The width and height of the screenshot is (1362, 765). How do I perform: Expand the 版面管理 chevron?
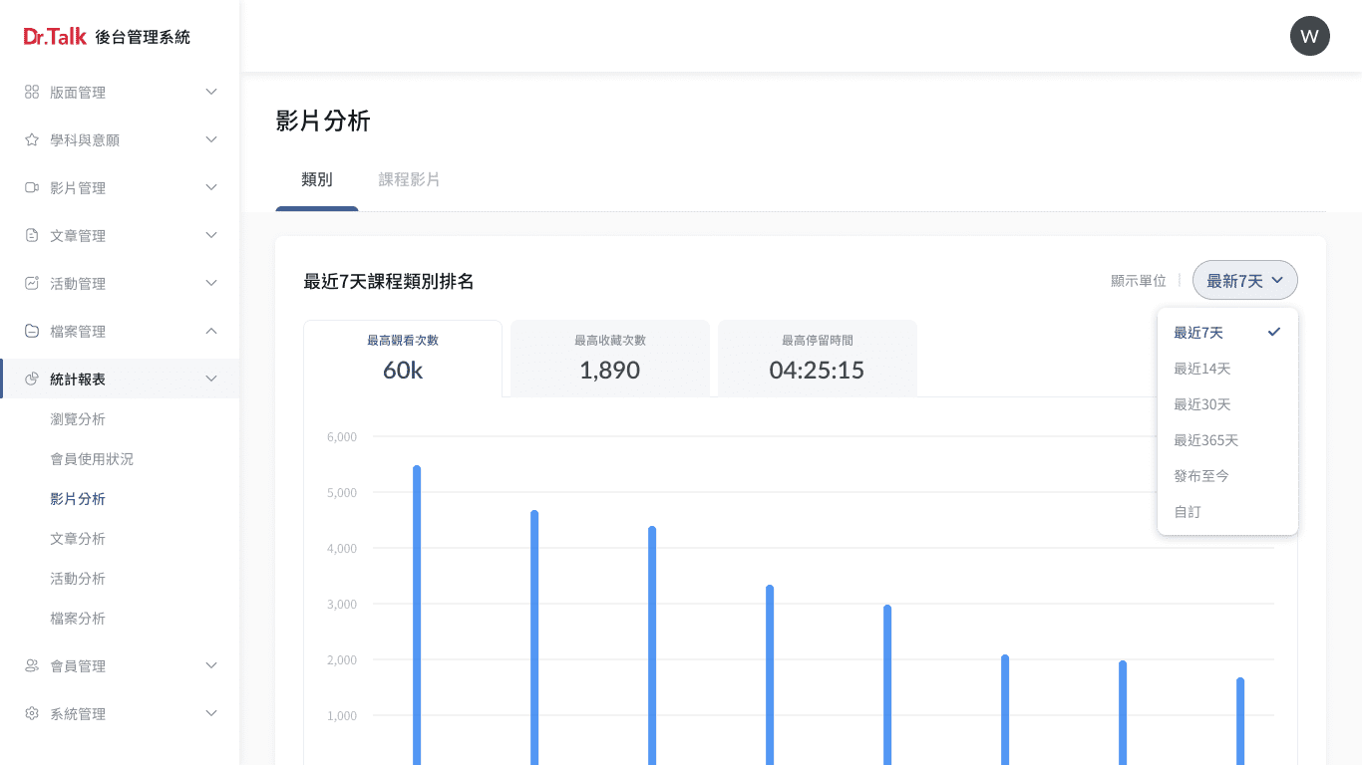point(211,92)
